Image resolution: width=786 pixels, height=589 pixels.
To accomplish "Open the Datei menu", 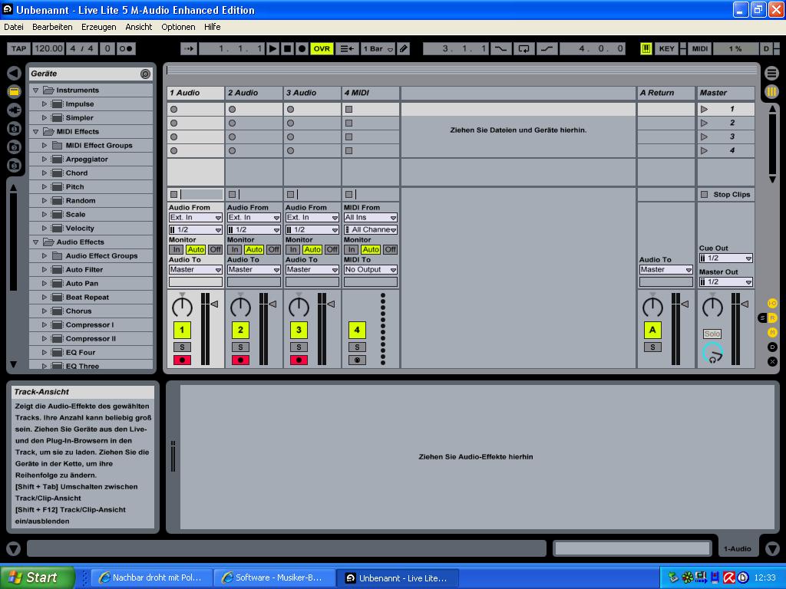I will coord(14,27).
